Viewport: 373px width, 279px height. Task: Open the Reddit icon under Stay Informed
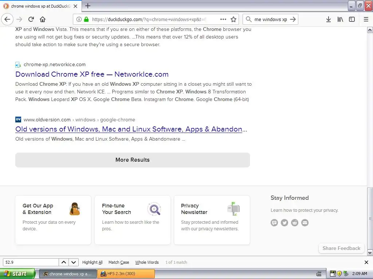(295, 223)
